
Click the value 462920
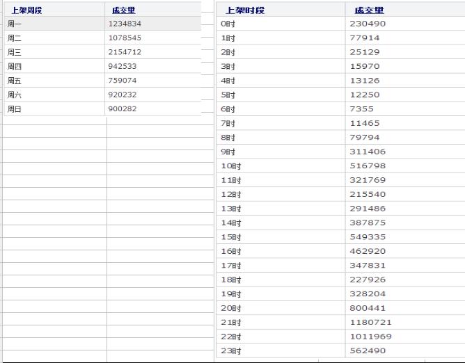[368, 251]
